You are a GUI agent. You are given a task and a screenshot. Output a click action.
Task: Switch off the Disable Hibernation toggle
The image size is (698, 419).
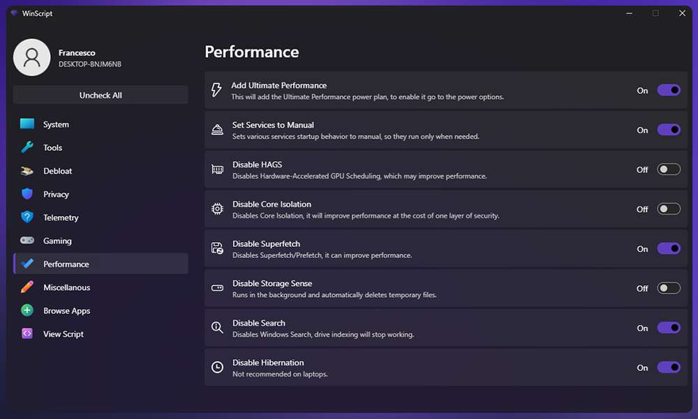tap(669, 367)
